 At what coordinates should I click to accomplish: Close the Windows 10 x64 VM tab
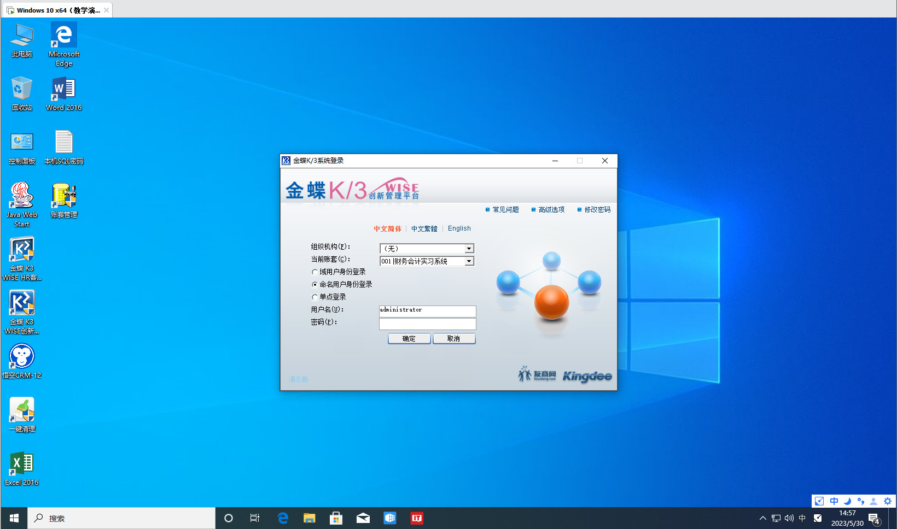tap(107, 10)
